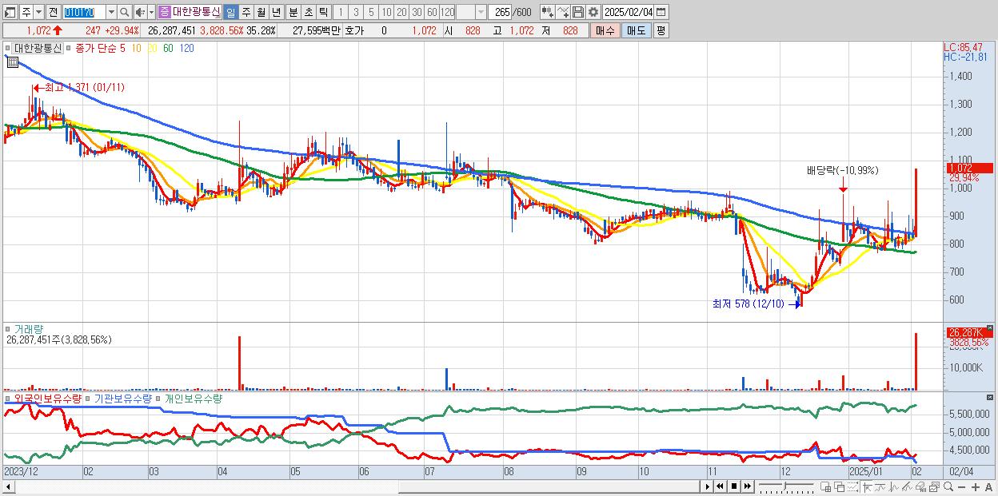Expand the stock code history dropdown

click(111, 12)
